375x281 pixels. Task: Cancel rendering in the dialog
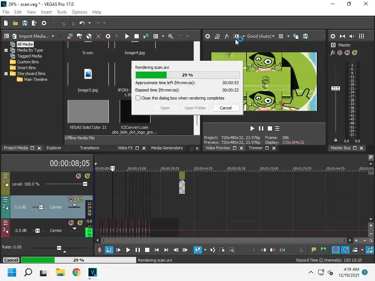coord(226,108)
